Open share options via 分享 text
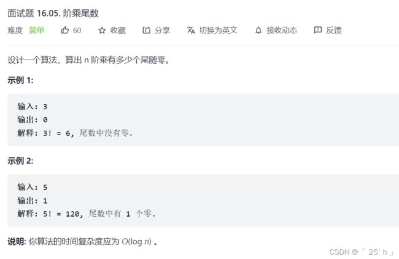Viewport: 399px width, 259px height. pos(162,30)
